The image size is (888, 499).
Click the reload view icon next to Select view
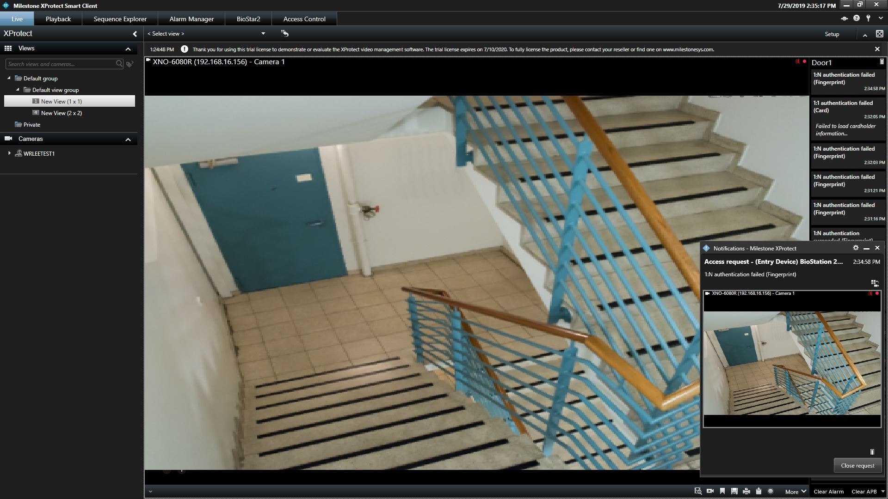tap(284, 33)
